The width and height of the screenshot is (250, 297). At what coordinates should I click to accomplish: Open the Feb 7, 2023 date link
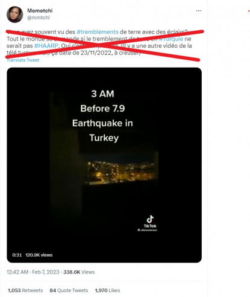tap(46, 272)
